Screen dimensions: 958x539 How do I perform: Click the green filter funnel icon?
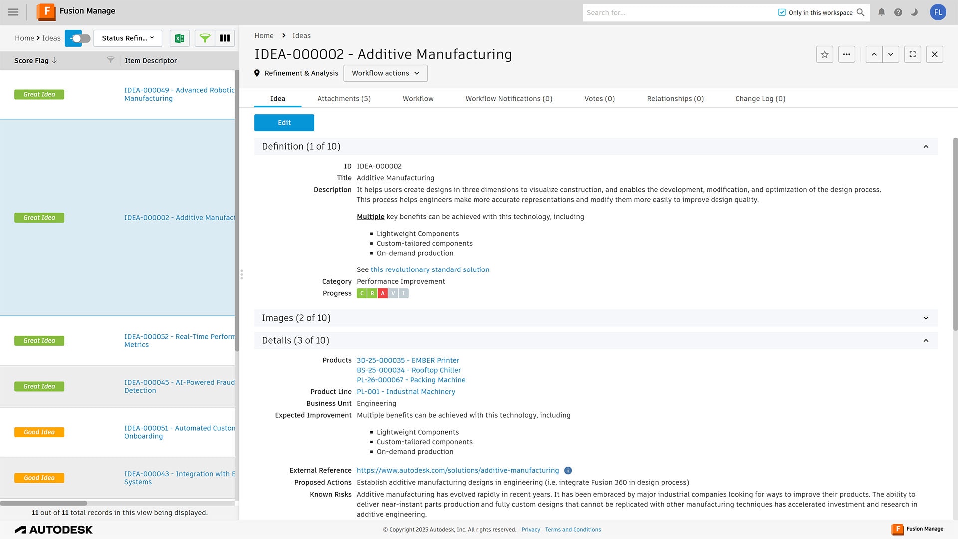pyautogui.click(x=205, y=38)
